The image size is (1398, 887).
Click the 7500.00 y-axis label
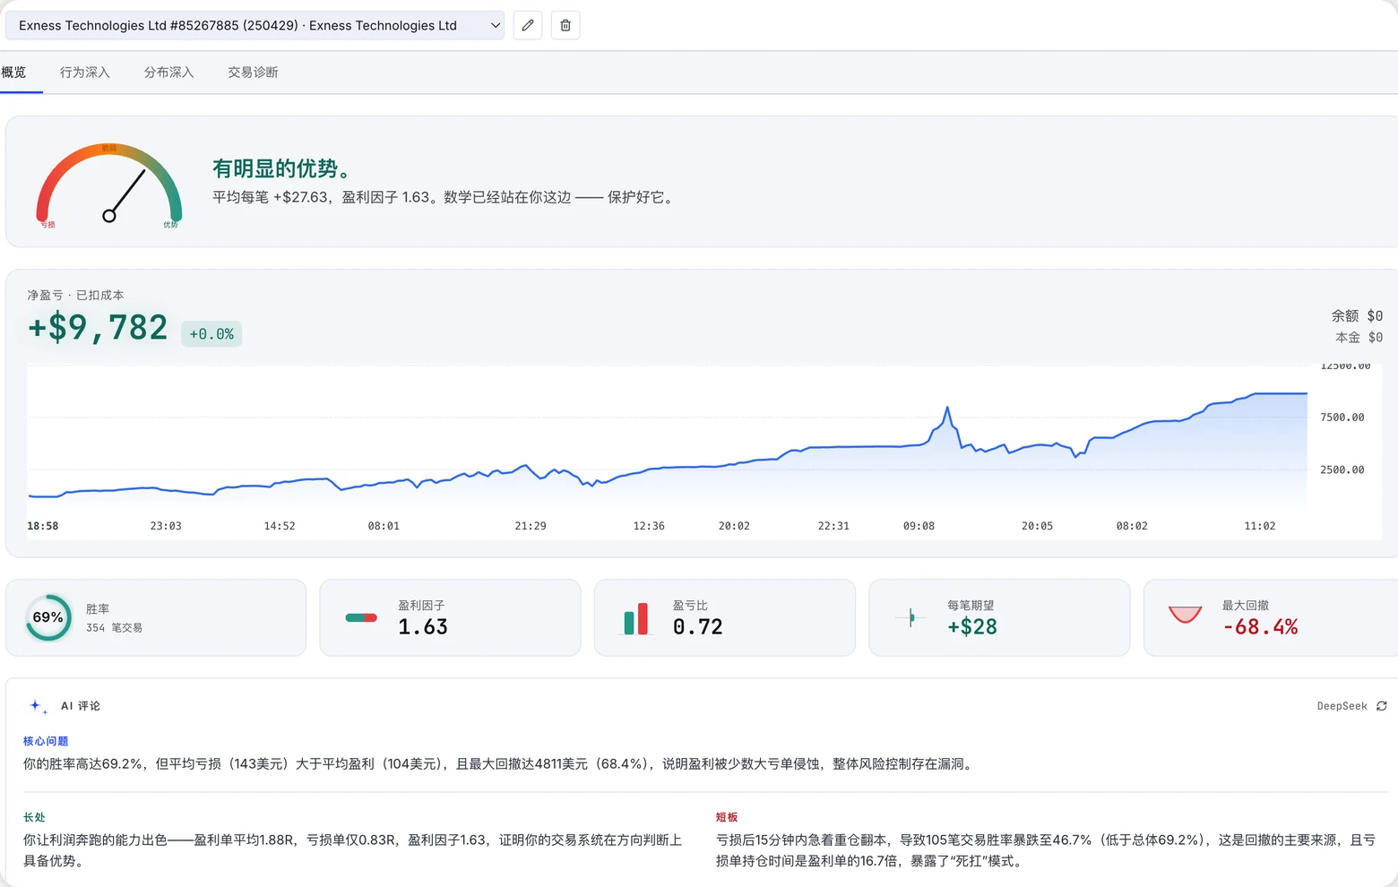point(1342,418)
